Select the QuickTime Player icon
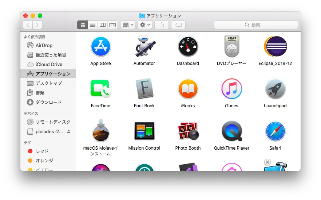 point(232,131)
